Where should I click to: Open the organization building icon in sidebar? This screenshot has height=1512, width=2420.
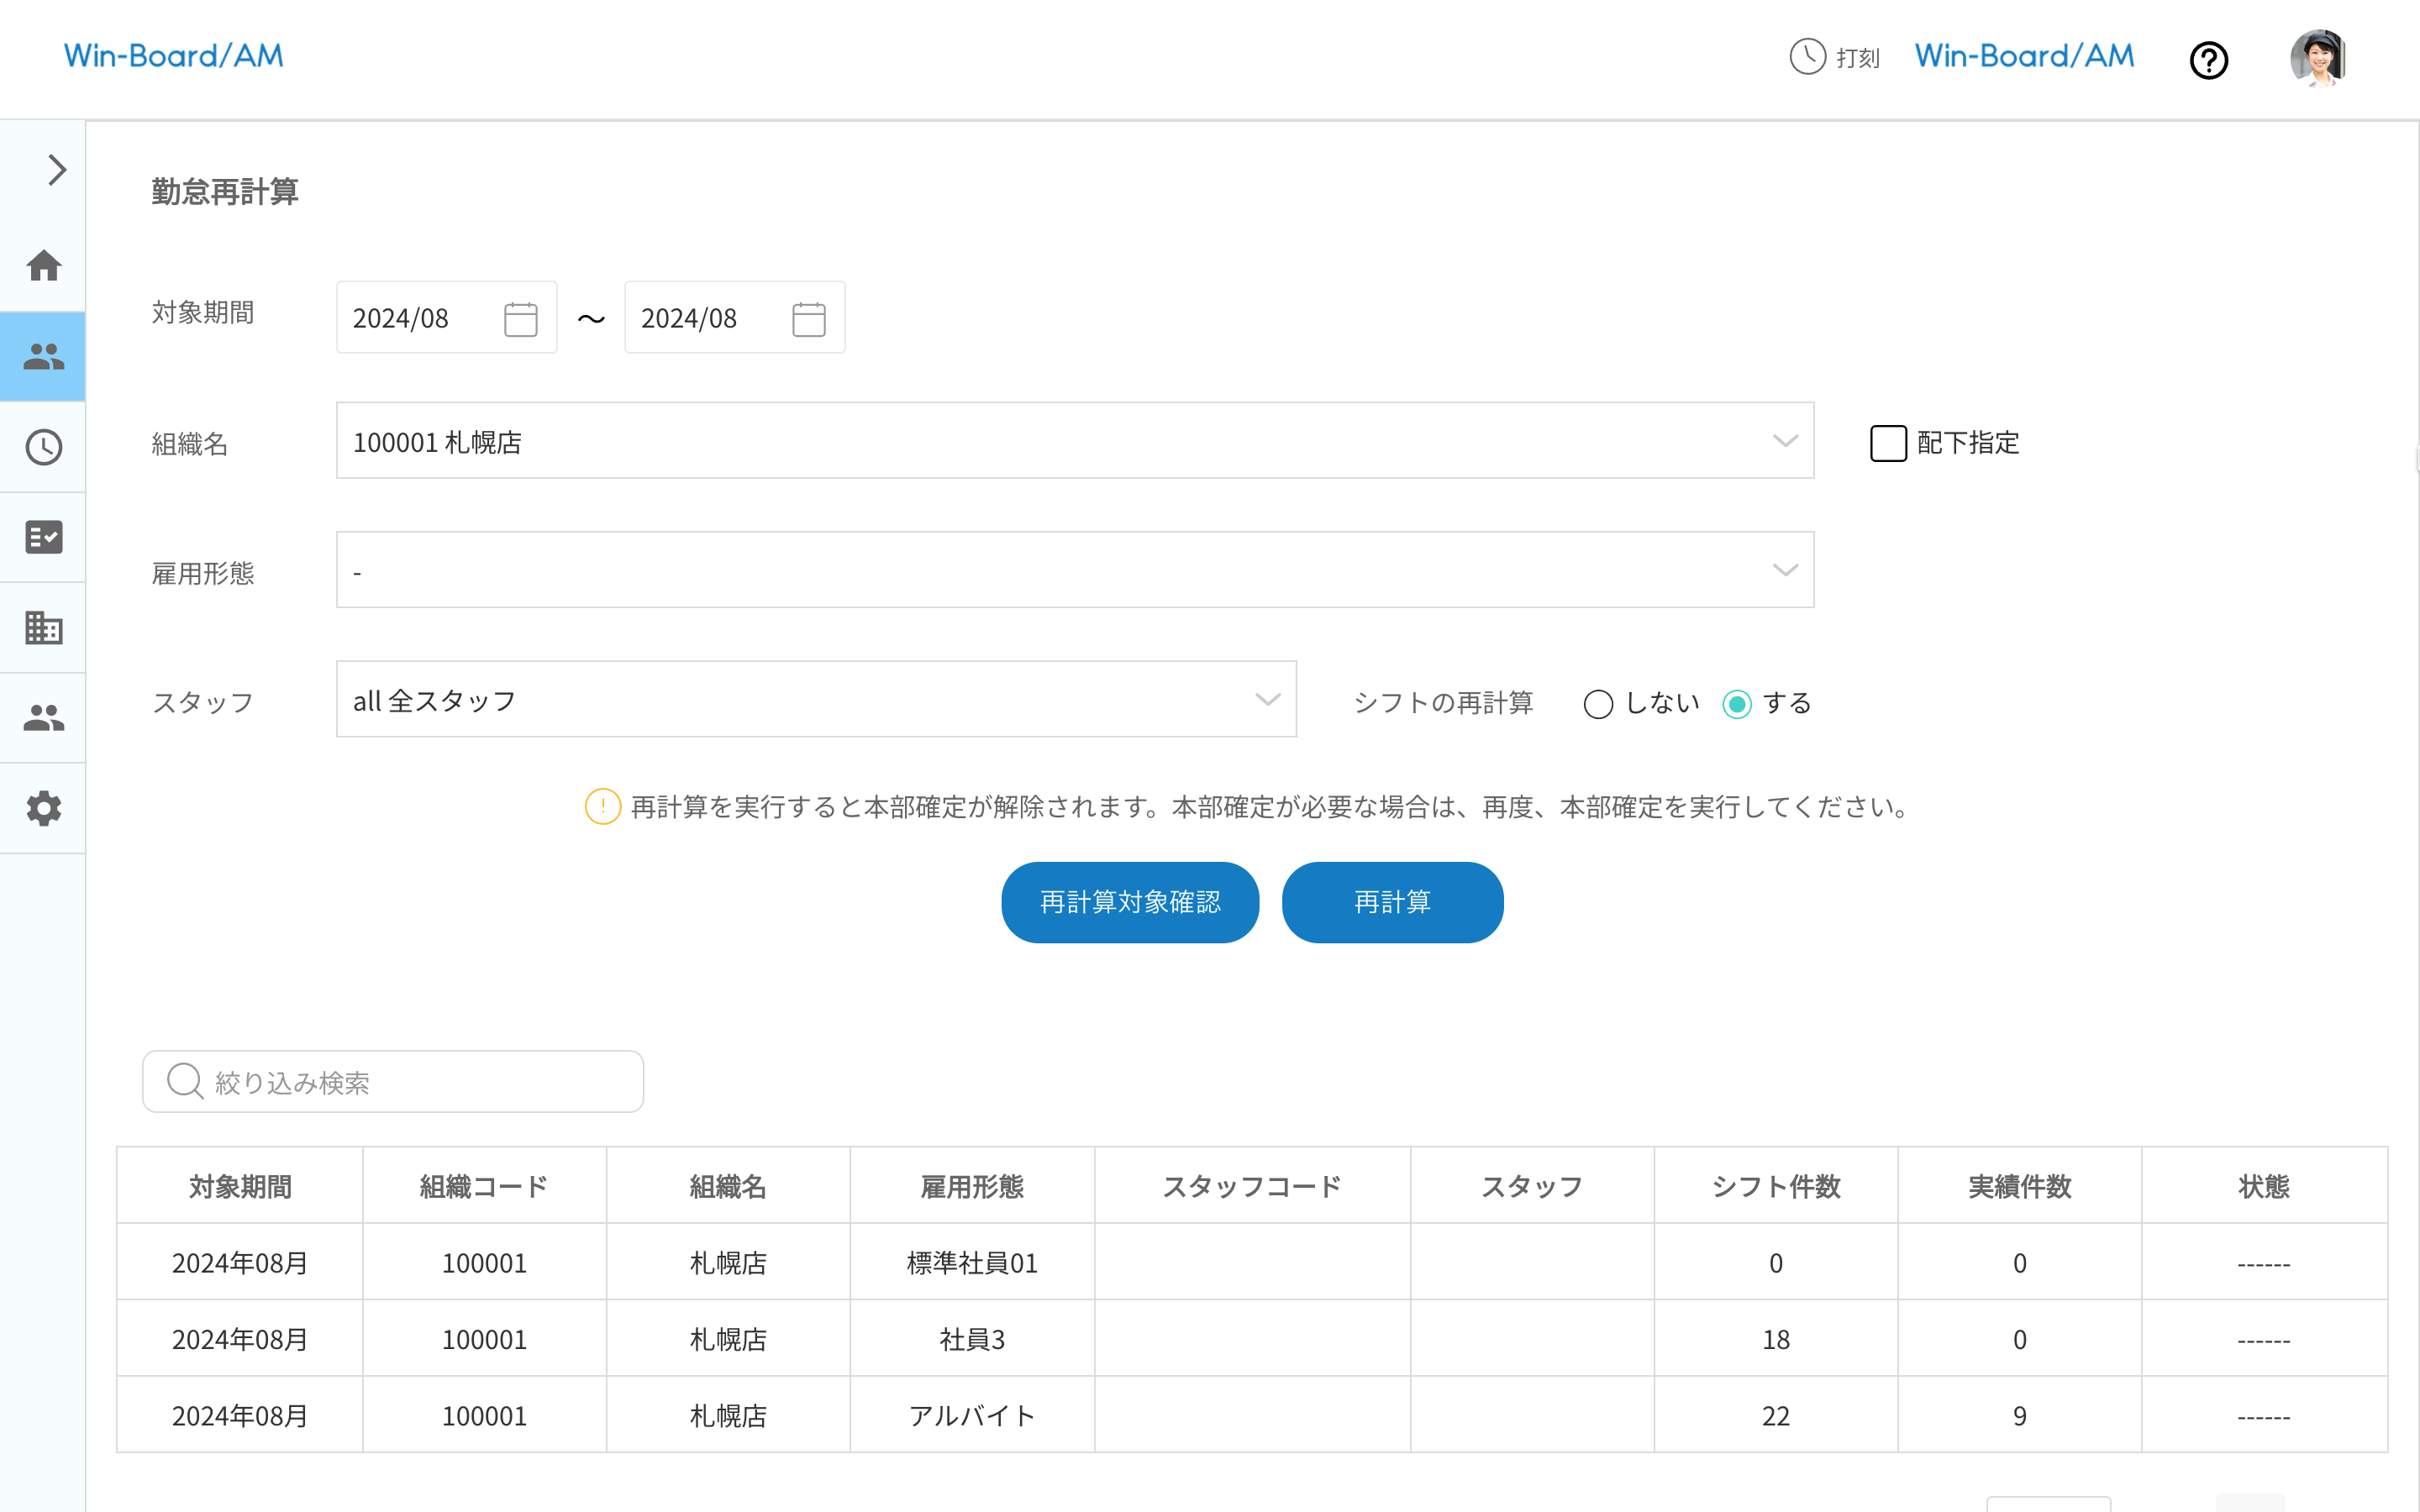tap(44, 627)
